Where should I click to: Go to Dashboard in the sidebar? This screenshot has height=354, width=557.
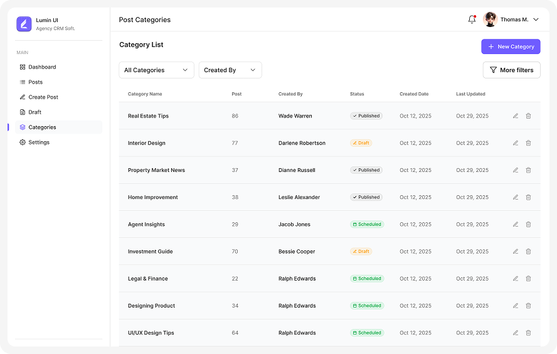[x=42, y=67]
